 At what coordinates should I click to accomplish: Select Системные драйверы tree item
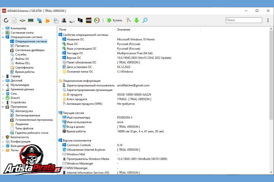click(30, 50)
